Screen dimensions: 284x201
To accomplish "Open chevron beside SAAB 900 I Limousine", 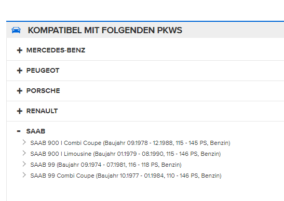I will point(24,153).
